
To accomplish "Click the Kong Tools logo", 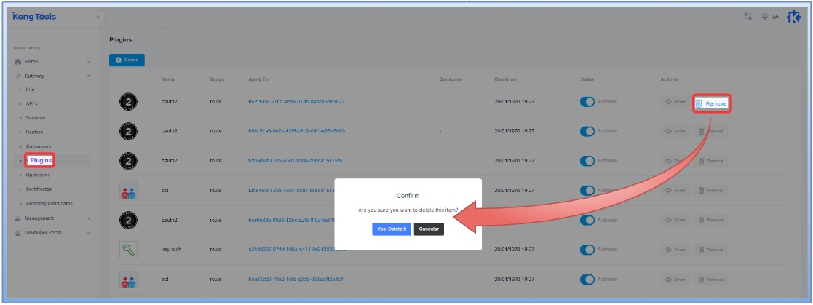I will [34, 17].
